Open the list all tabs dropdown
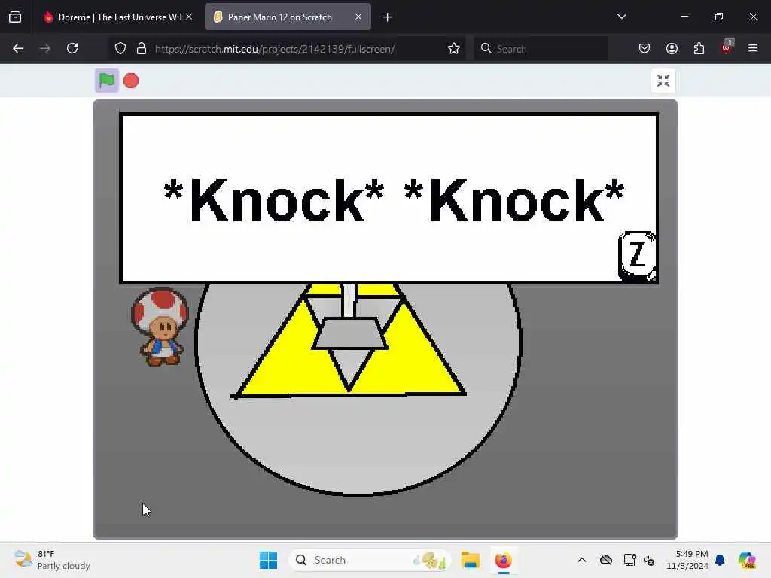Screen dimensions: 771x578 pos(621,17)
